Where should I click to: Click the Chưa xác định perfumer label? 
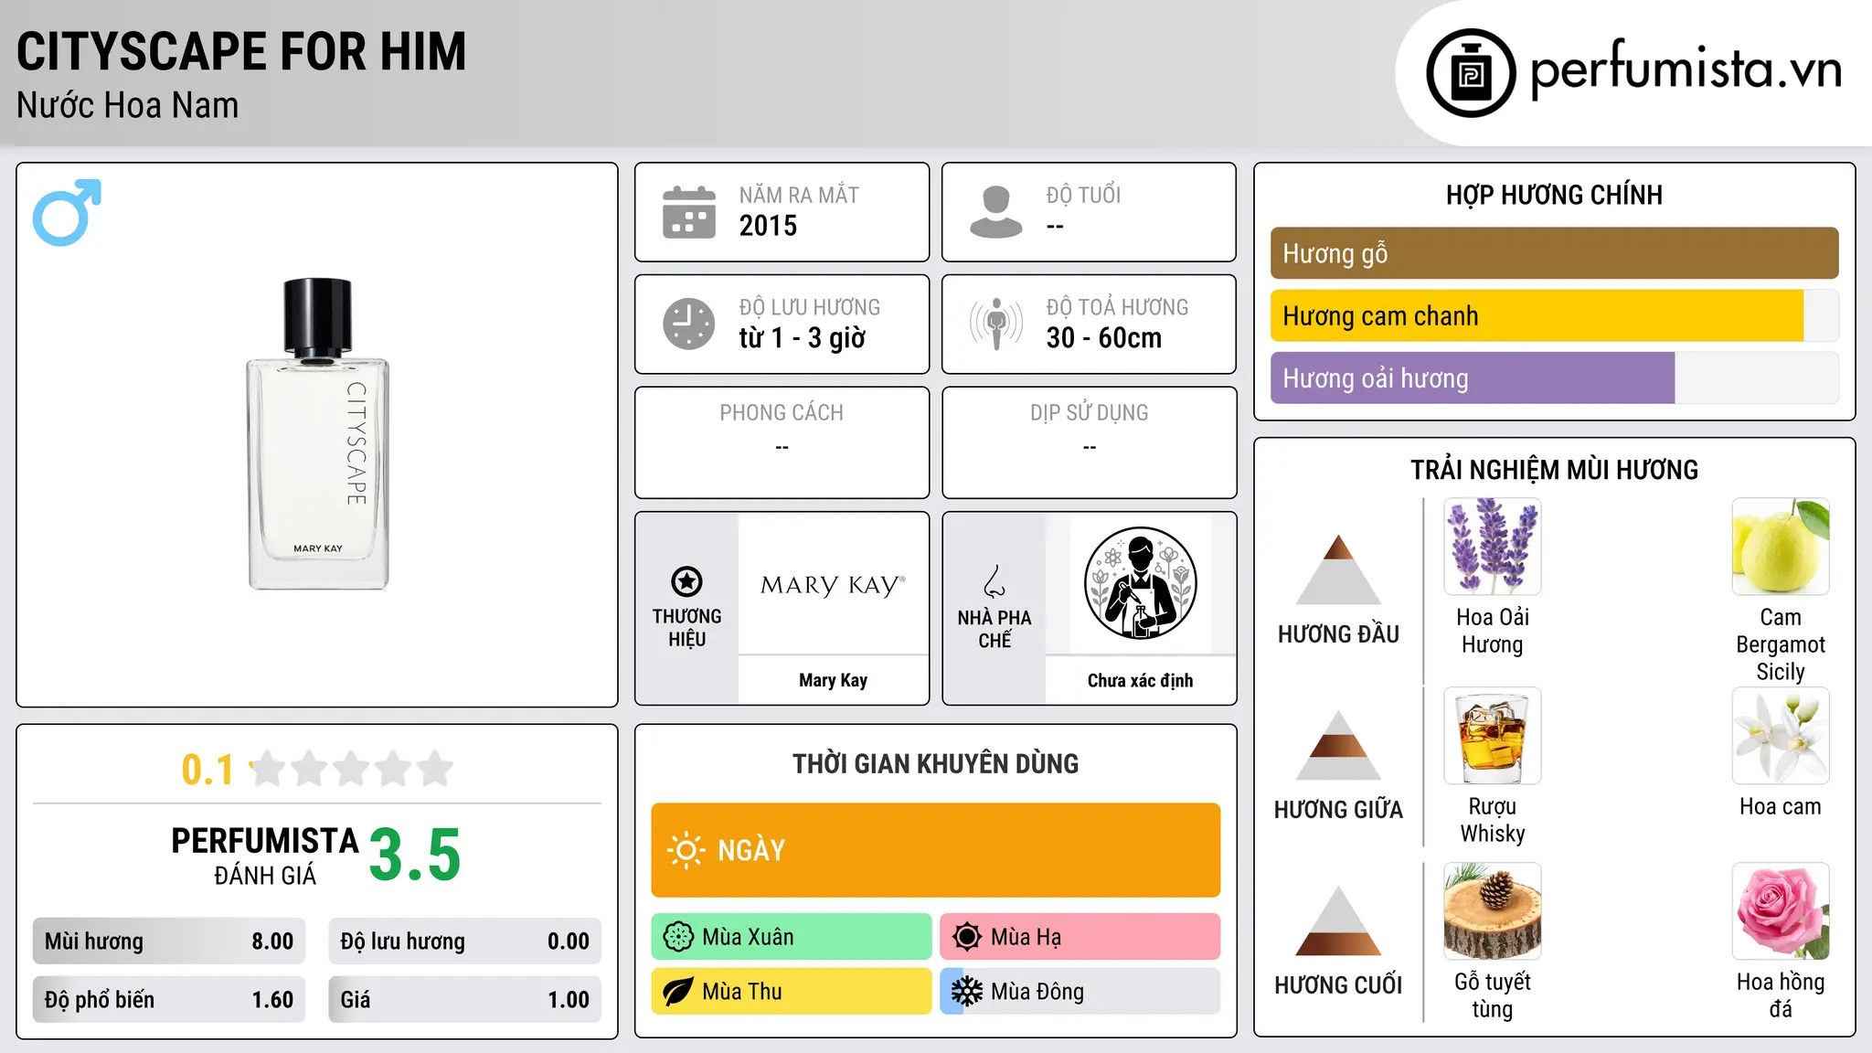pyautogui.click(x=1140, y=680)
